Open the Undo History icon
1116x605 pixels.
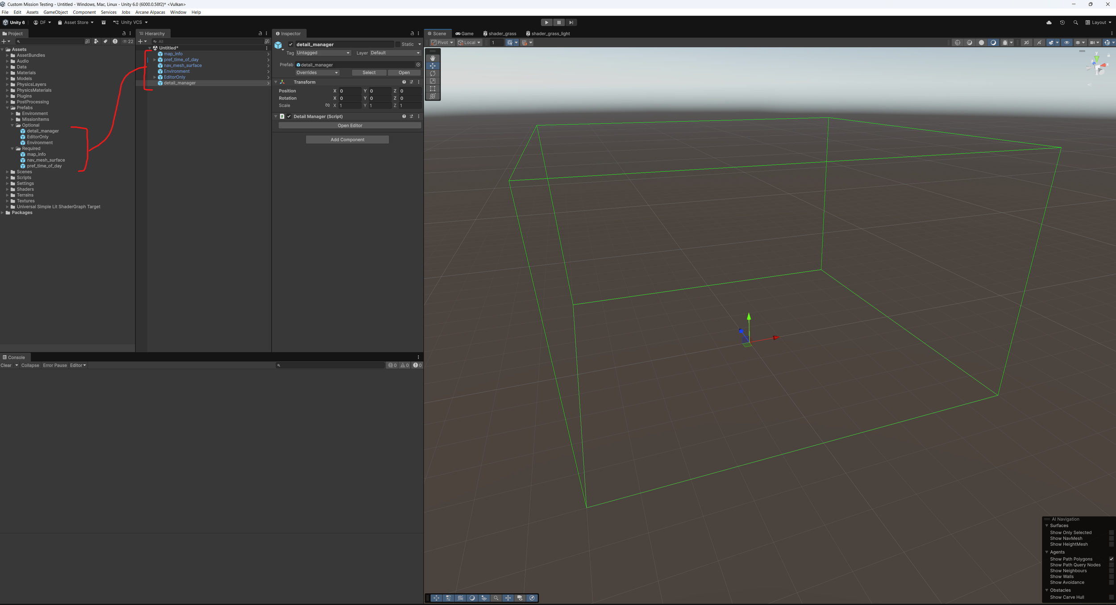click(1062, 22)
